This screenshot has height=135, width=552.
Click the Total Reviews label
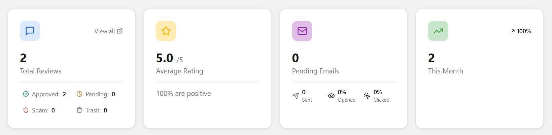point(40,71)
